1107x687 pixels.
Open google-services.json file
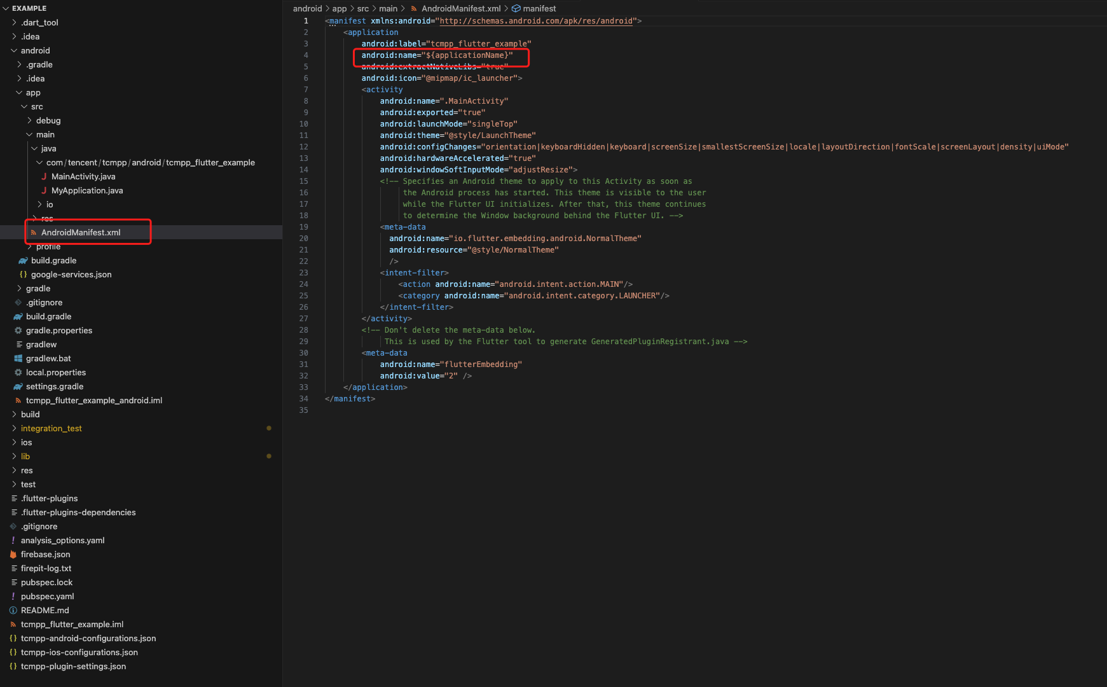pyautogui.click(x=71, y=274)
